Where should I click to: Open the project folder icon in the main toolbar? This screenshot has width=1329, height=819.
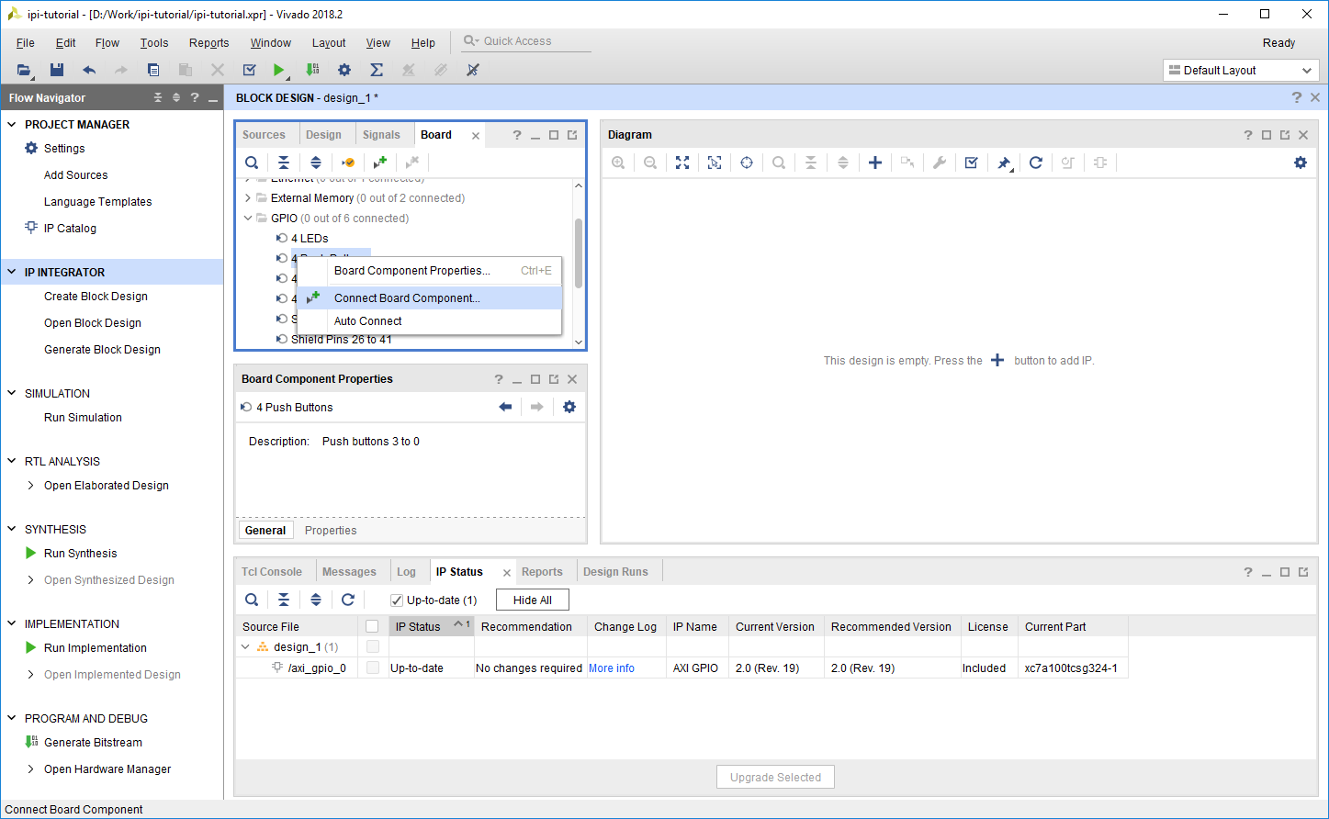coord(24,70)
